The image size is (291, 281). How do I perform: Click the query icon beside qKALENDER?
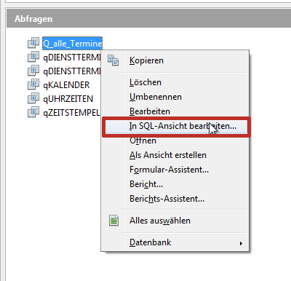pos(33,84)
